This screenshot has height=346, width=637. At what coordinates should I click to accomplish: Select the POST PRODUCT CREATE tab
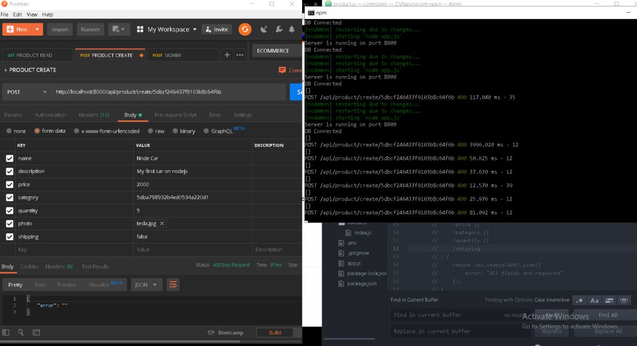click(110, 55)
